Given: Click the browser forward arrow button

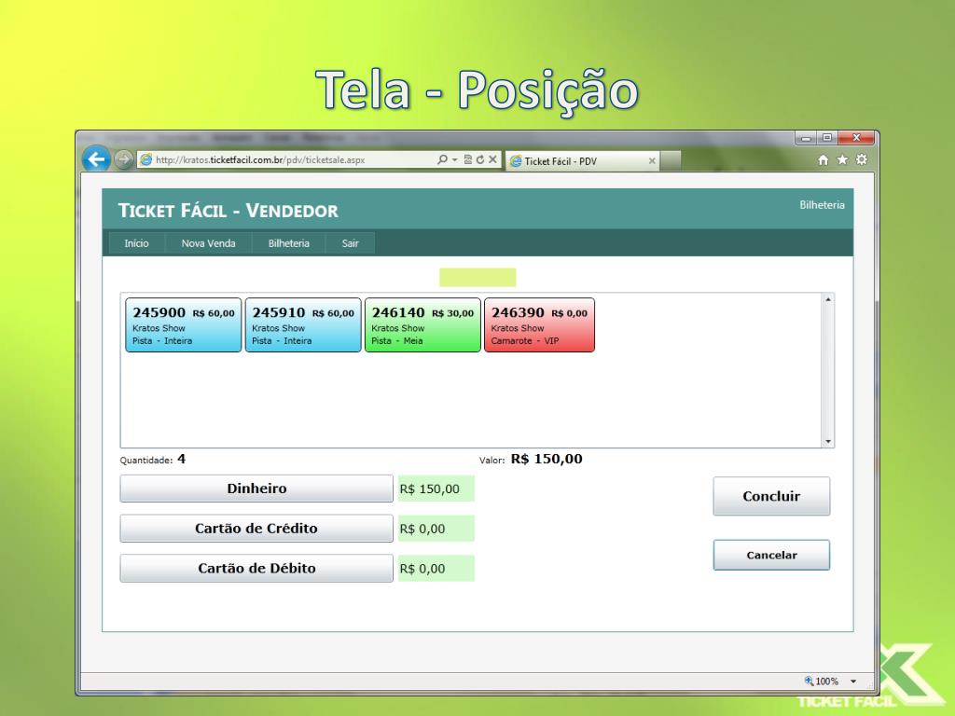Looking at the screenshot, I should pos(124,160).
